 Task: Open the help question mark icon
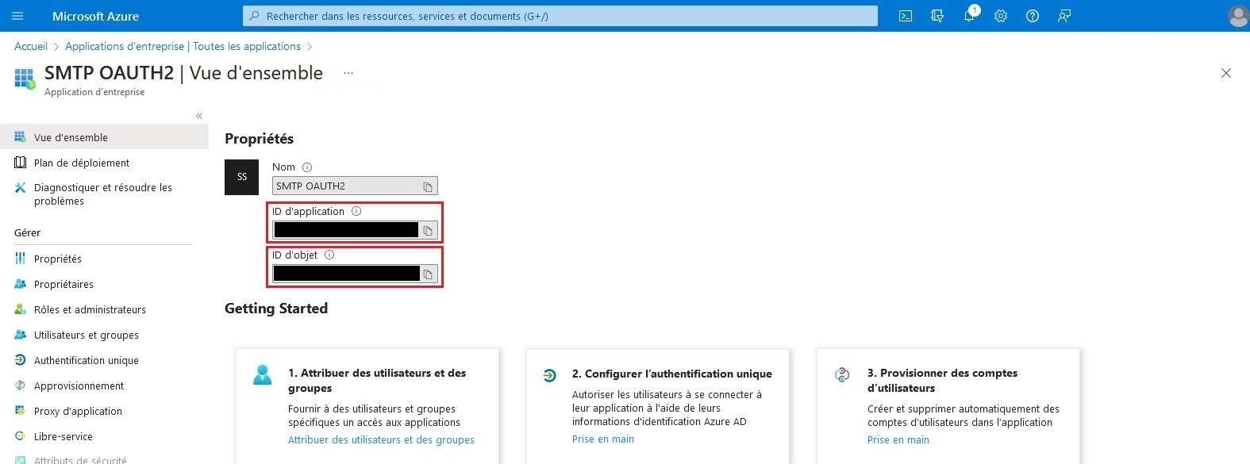(1033, 16)
